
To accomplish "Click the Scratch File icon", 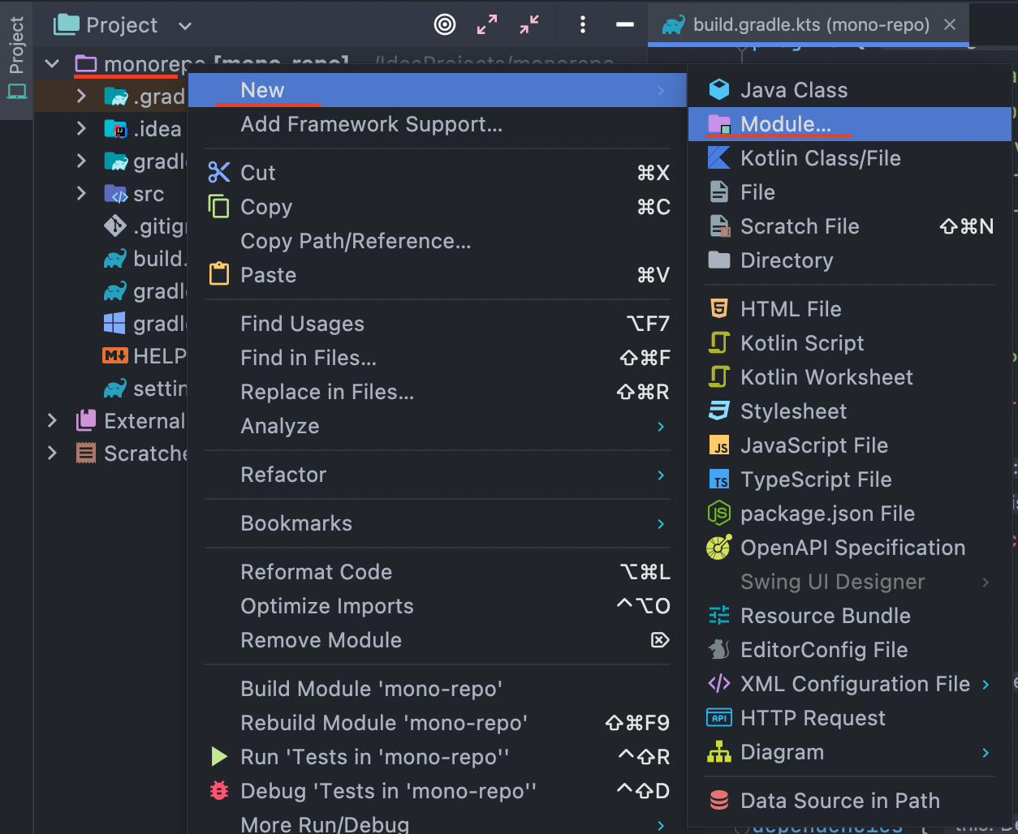I will click(719, 226).
